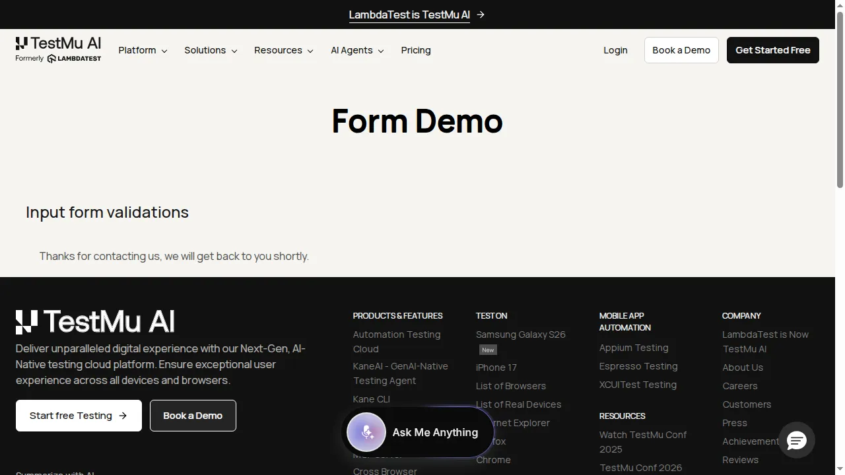845x475 pixels.
Task: Expand the Resources dropdown menu
Action: pyautogui.click(x=284, y=50)
